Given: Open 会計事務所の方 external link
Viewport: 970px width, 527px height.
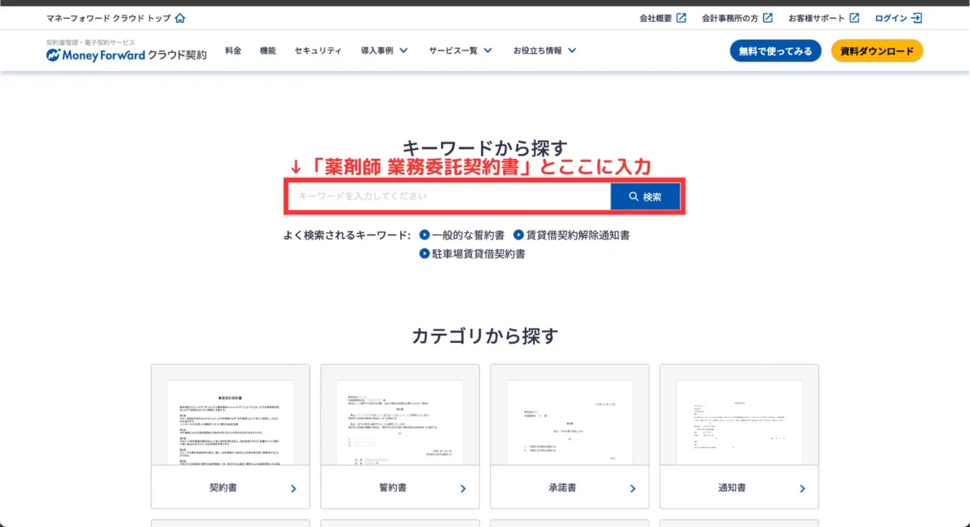Looking at the screenshot, I should (737, 18).
